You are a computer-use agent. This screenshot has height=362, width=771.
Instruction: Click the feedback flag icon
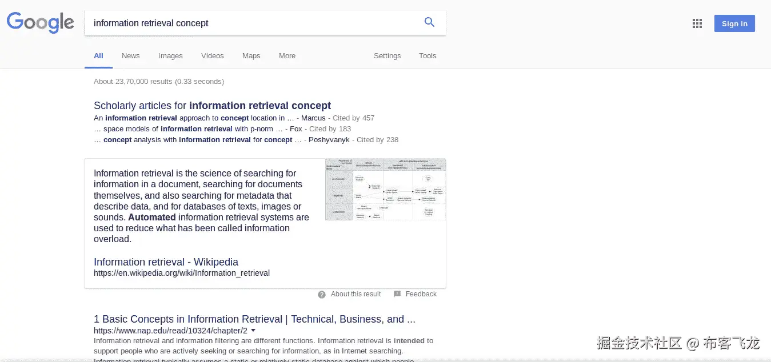[x=397, y=294]
